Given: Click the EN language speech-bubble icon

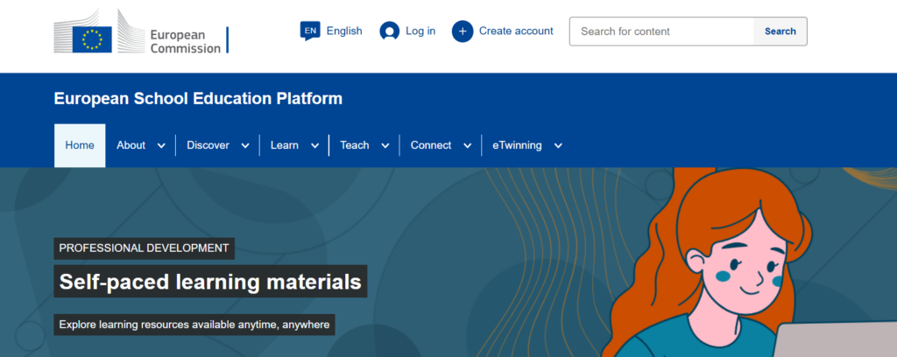Looking at the screenshot, I should (309, 31).
